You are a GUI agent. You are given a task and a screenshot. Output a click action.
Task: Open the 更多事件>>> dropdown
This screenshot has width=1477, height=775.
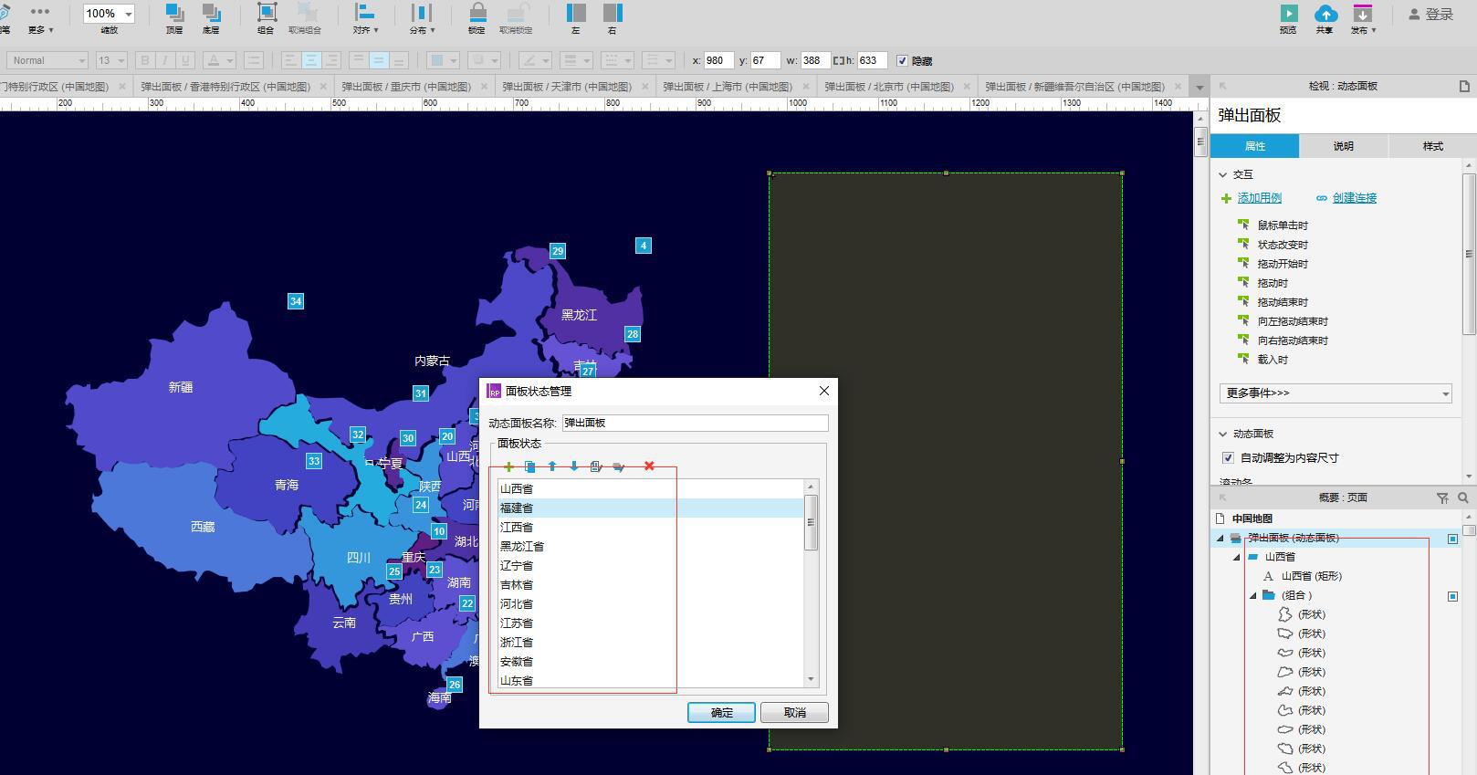tap(1336, 393)
